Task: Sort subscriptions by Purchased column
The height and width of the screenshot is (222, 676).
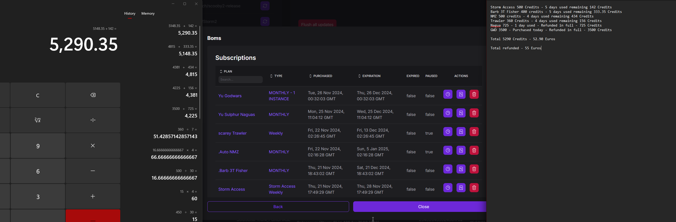Action: click(x=320, y=76)
